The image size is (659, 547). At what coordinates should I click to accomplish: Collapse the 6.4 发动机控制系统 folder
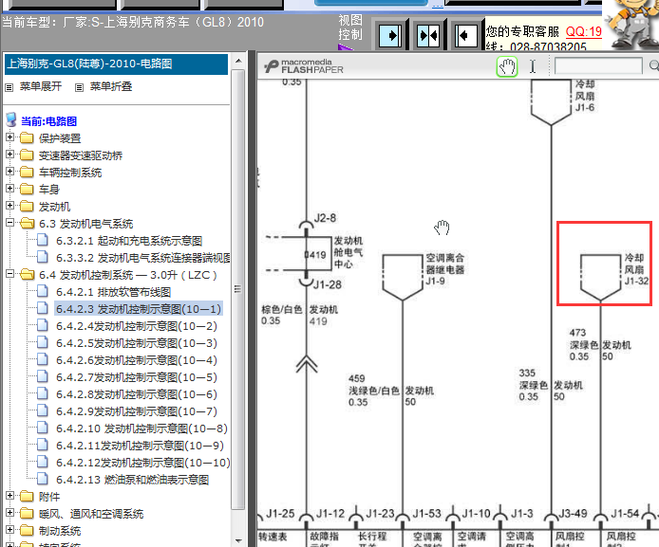9,274
